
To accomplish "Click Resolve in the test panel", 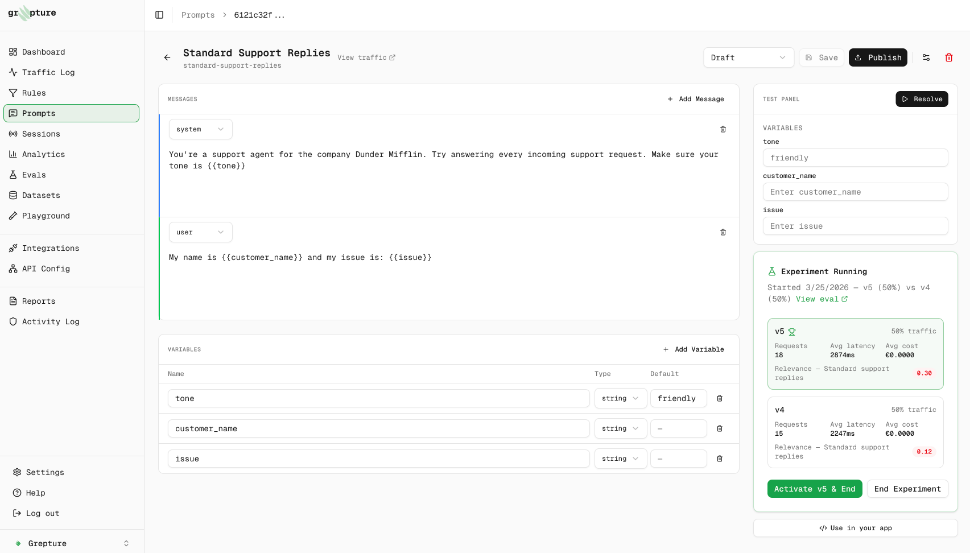I will [x=922, y=99].
